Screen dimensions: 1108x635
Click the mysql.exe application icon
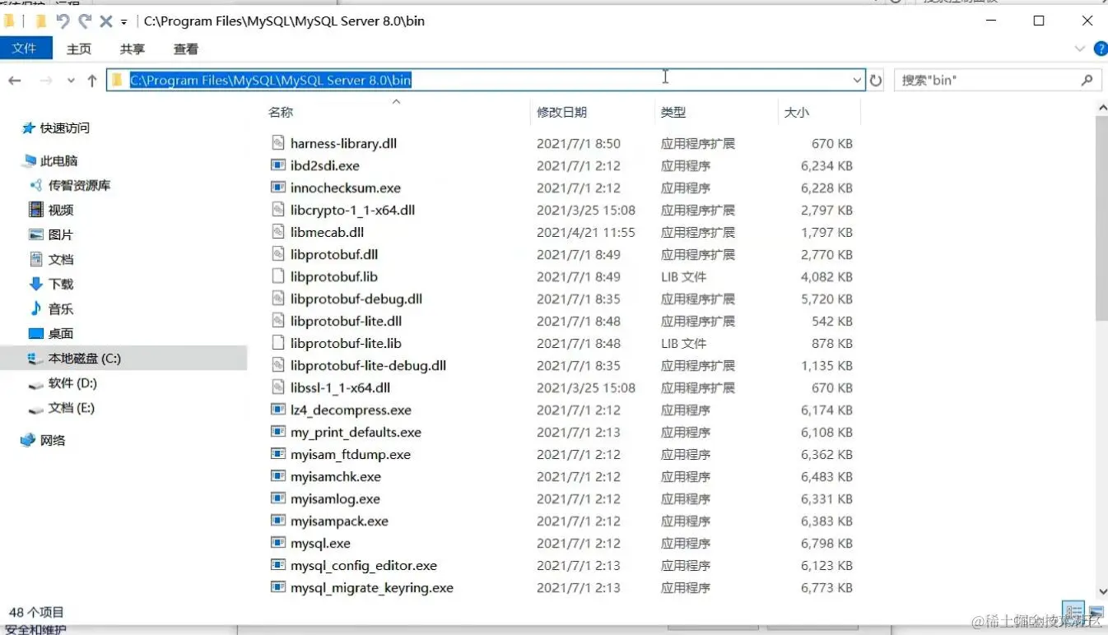(x=277, y=543)
